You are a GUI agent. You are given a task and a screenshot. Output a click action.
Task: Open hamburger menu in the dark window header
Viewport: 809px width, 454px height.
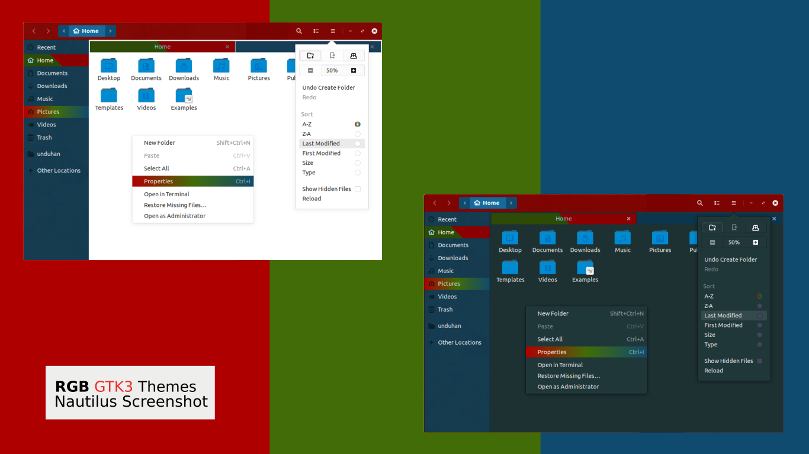pos(734,203)
